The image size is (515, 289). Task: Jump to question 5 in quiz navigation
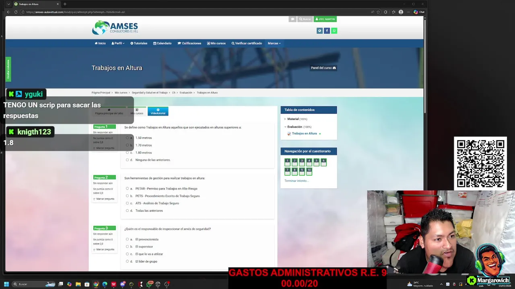(x=316, y=162)
